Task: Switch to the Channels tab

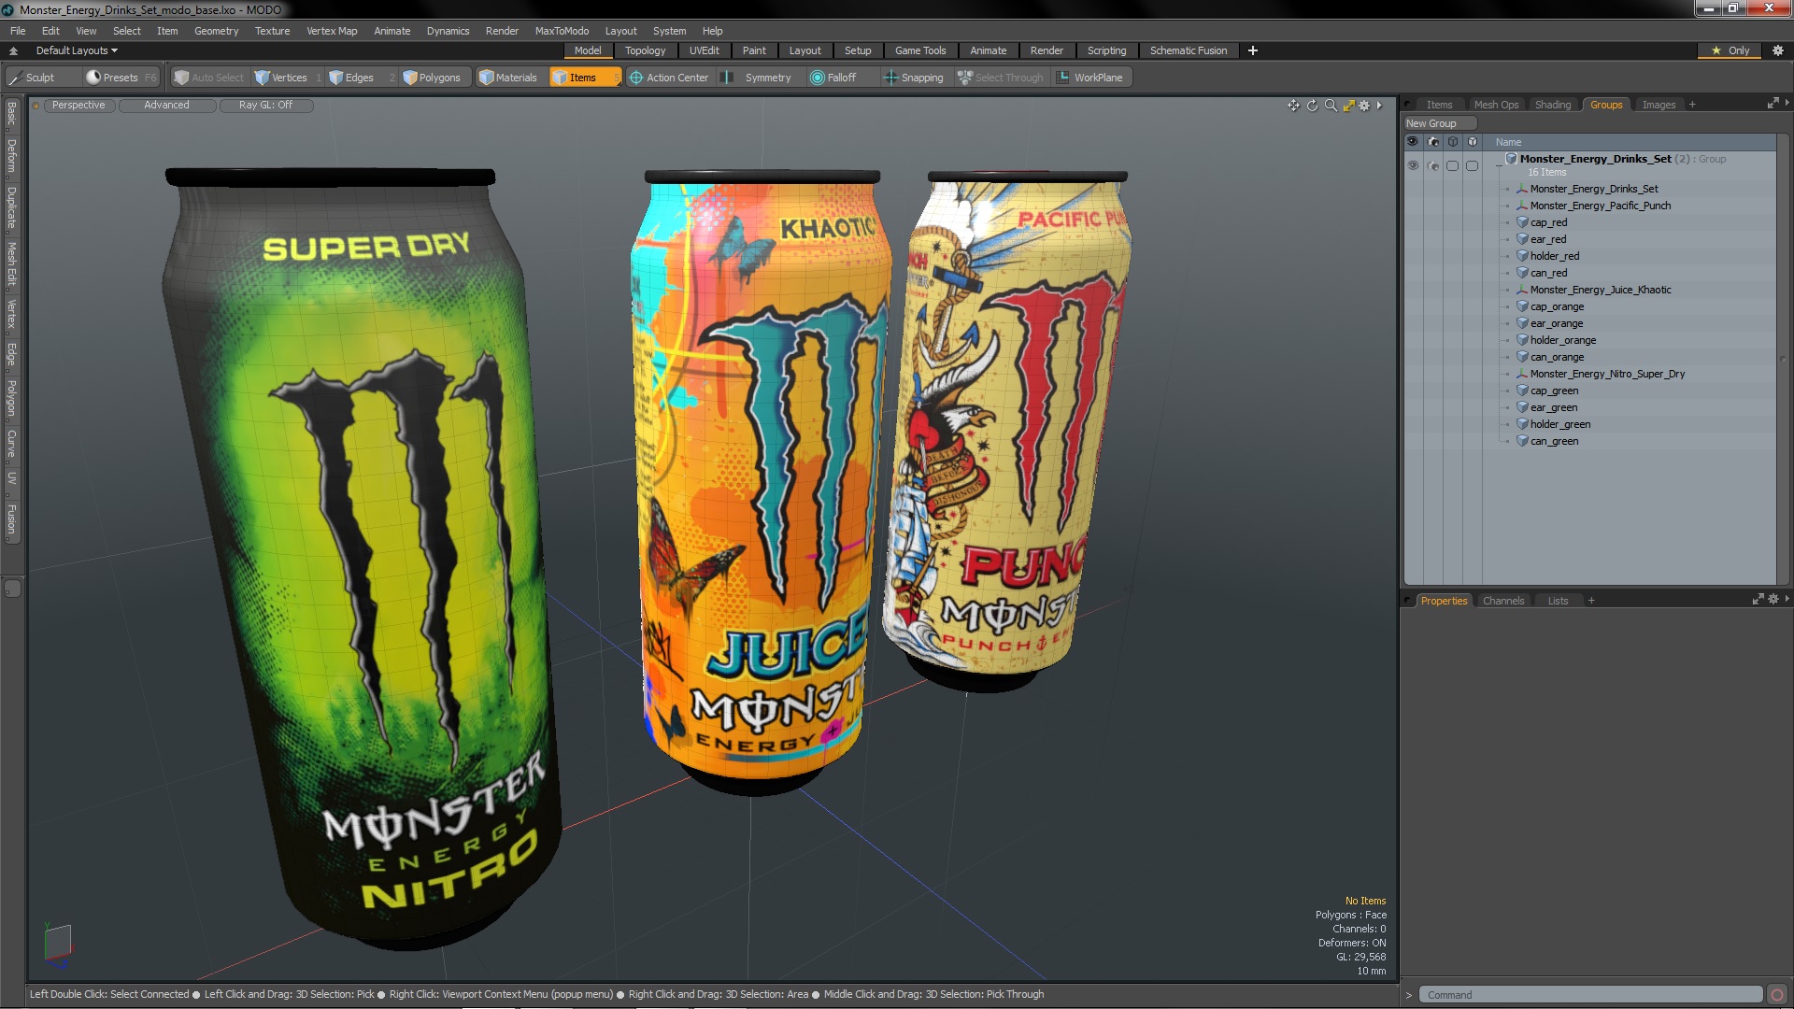Action: 1502,601
